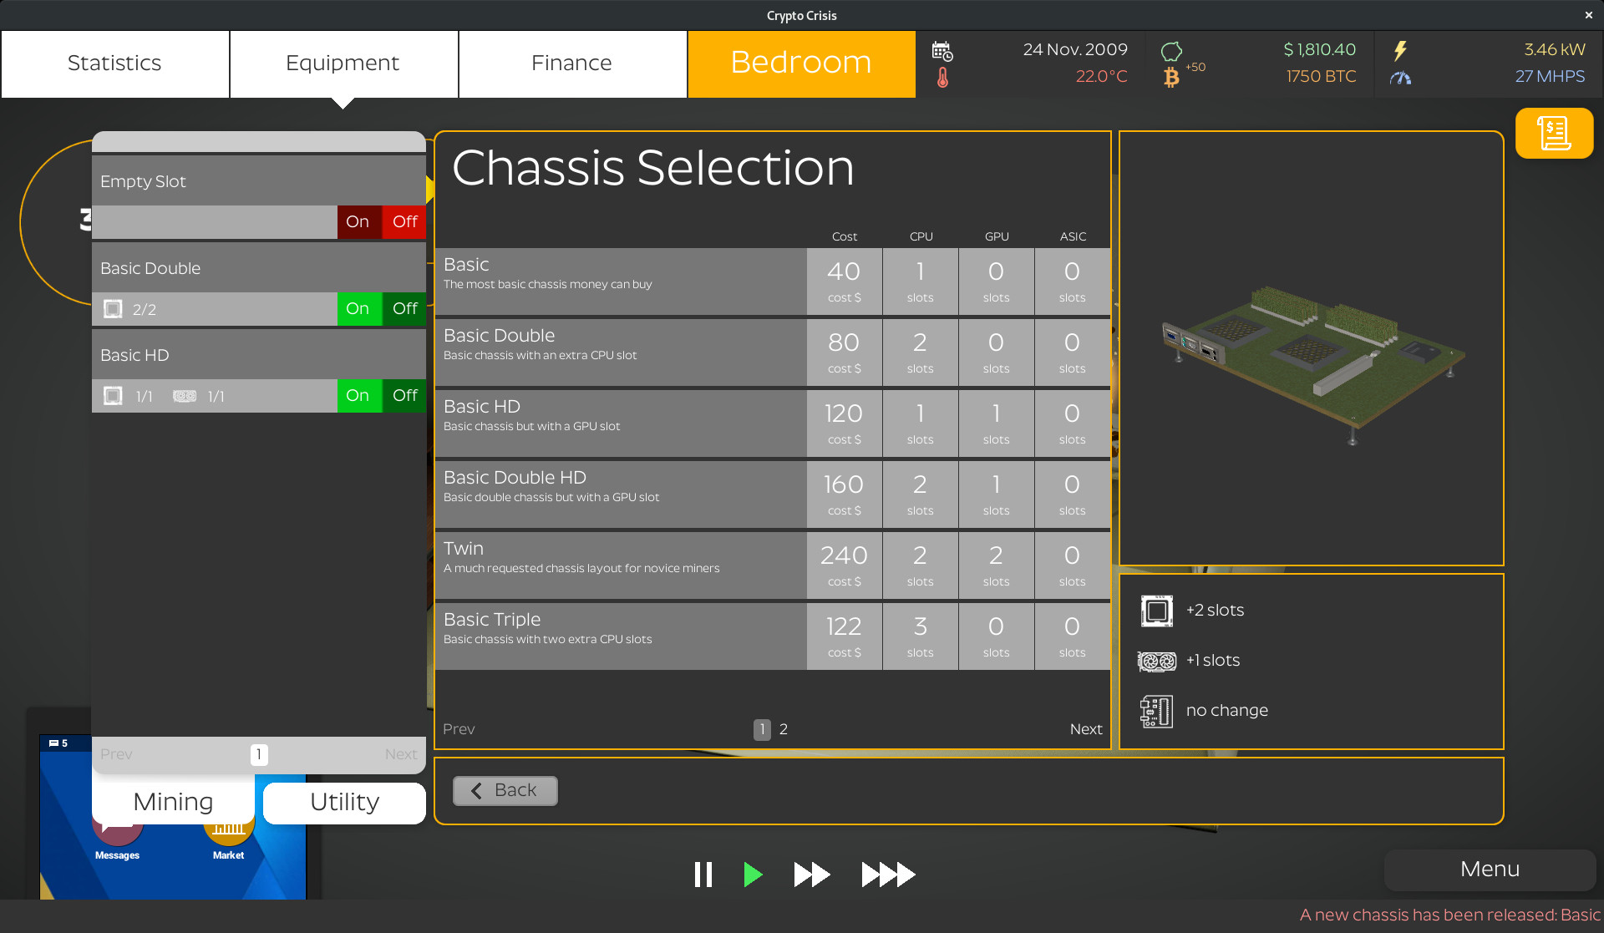Turn On the Empty Slot

pyautogui.click(x=358, y=221)
